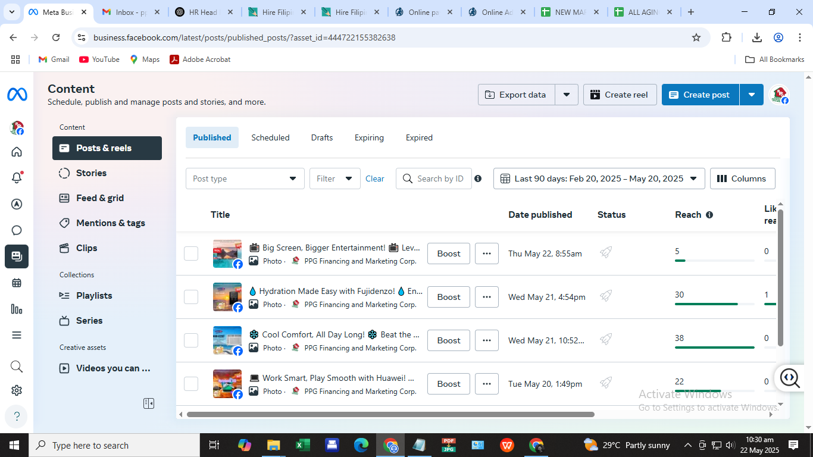Click the Export data button

click(517, 95)
